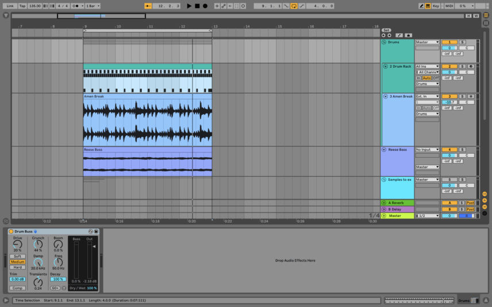Enable MIDI Arrangement Overdub plus icon

217,6
